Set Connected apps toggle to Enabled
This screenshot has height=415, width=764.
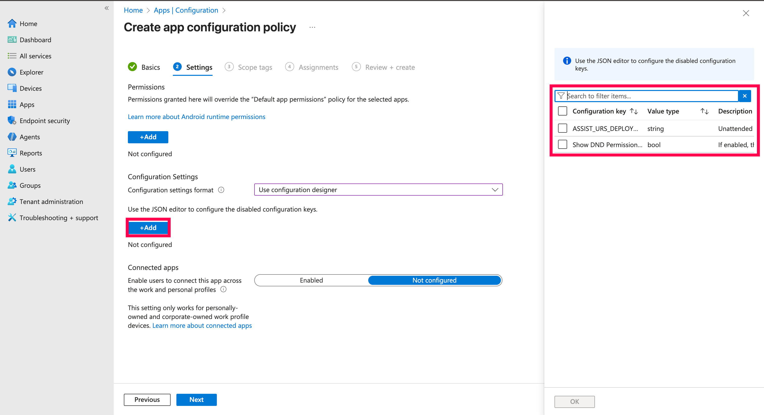[311, 280]
